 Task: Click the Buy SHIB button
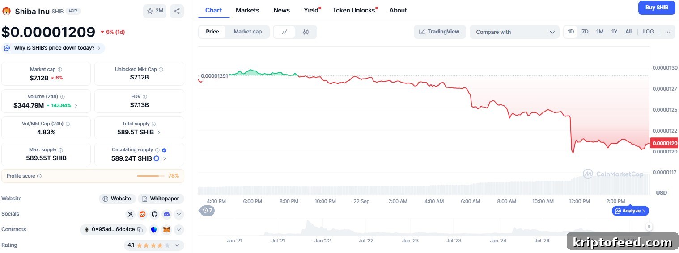pyautogui.click(x=657, y=8)
